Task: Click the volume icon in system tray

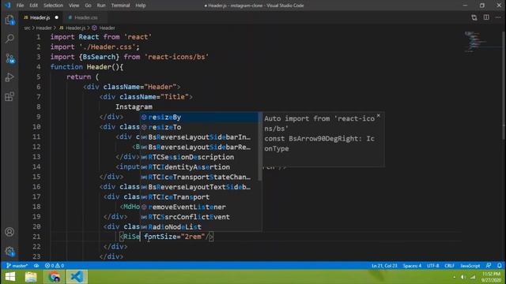Action: 463,277
